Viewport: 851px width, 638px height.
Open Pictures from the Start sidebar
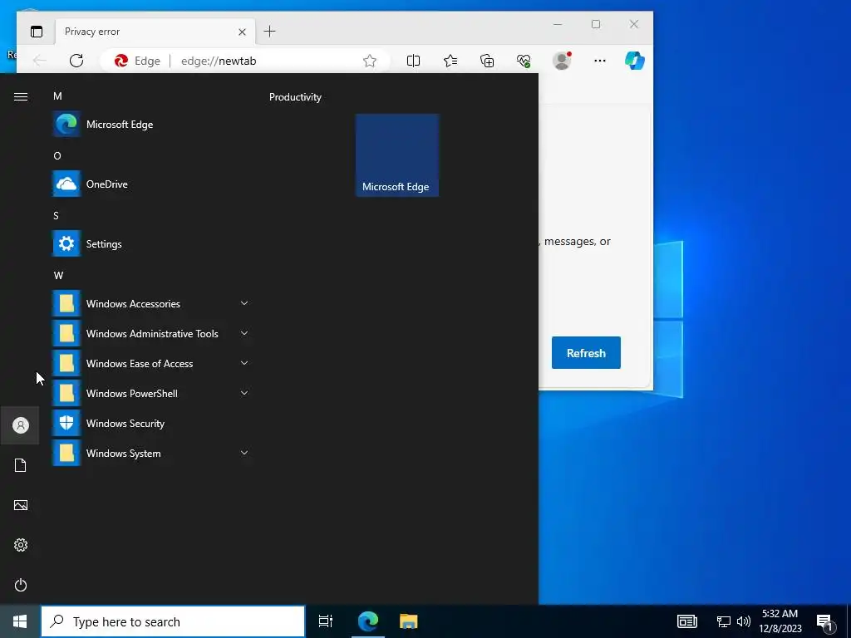click(x=20, y=505)
